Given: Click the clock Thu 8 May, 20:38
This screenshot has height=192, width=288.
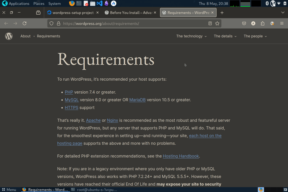Looking at the screenshot, I should [x=213, y=3].
